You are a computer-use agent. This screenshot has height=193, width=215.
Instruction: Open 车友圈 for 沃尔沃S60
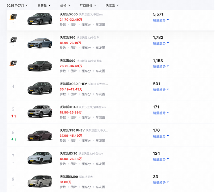[100, 48]
